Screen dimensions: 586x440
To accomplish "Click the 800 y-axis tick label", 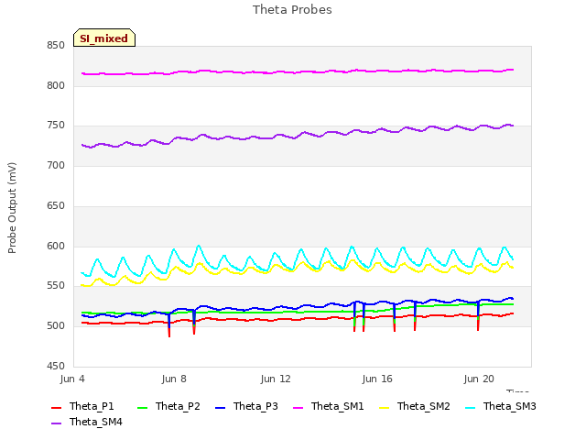I will coord(56,85).
